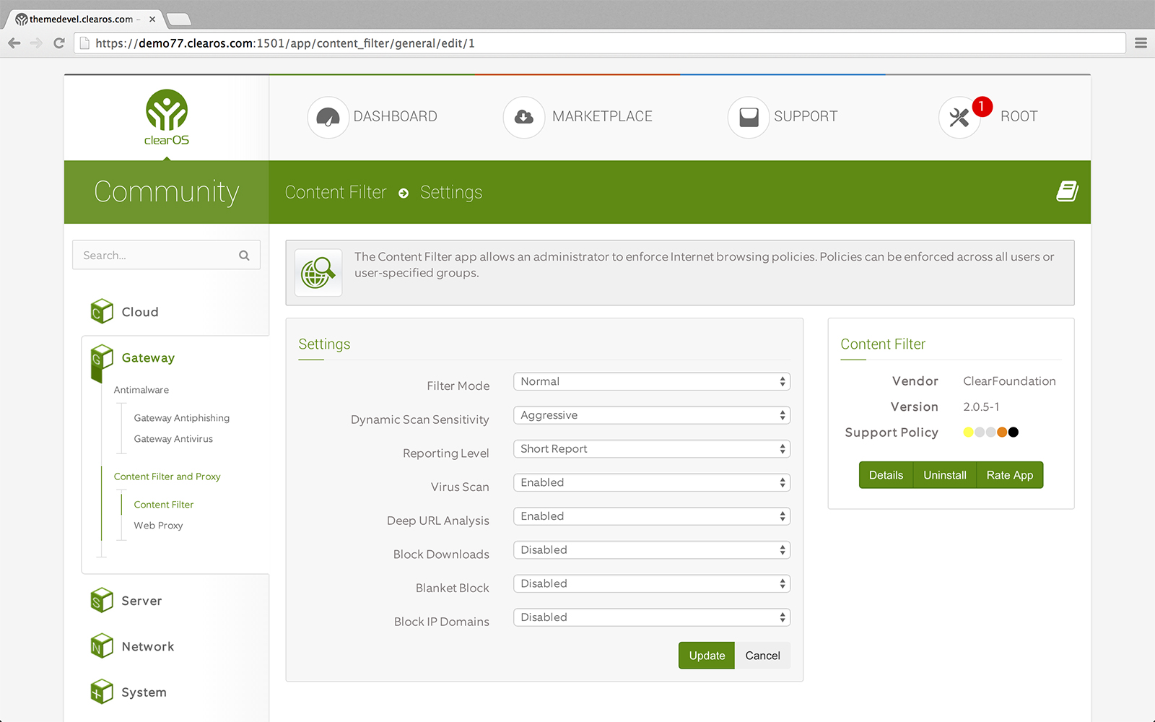Select Content Filter and Proxy
The width and height of the screenshot is (1155, 722).
(x=167, y=477)
